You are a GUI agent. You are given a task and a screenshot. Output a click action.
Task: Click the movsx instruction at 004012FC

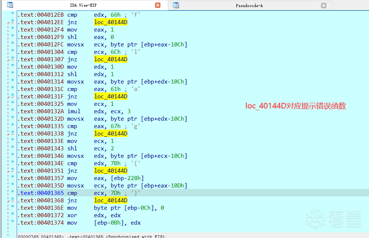pyautogui.click(x=75, y=45)
